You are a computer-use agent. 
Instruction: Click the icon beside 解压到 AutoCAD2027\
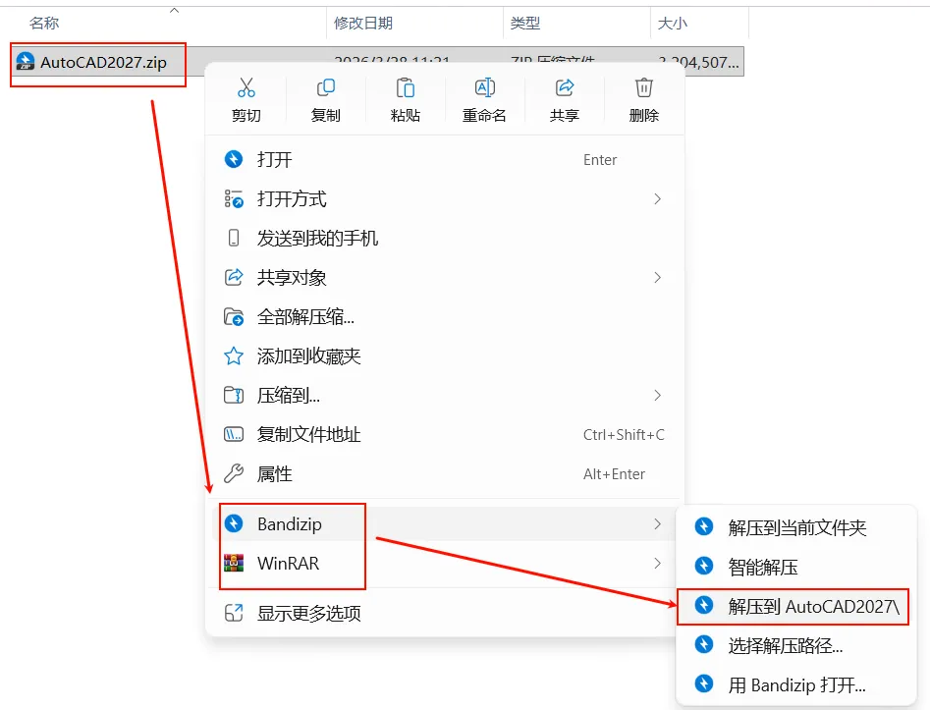(x=704, y=605)
